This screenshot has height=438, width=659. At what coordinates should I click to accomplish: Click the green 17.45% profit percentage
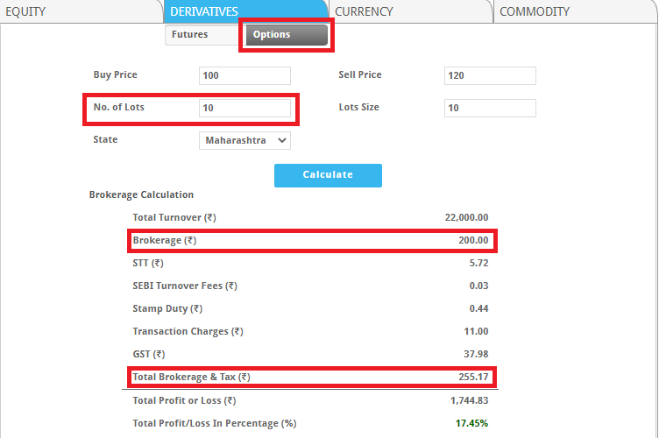[x=471, y=423]
